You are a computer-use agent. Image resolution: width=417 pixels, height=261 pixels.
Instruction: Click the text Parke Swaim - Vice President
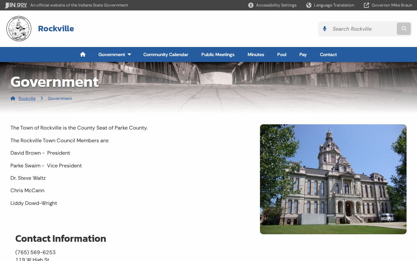click(x=46, y=165)
